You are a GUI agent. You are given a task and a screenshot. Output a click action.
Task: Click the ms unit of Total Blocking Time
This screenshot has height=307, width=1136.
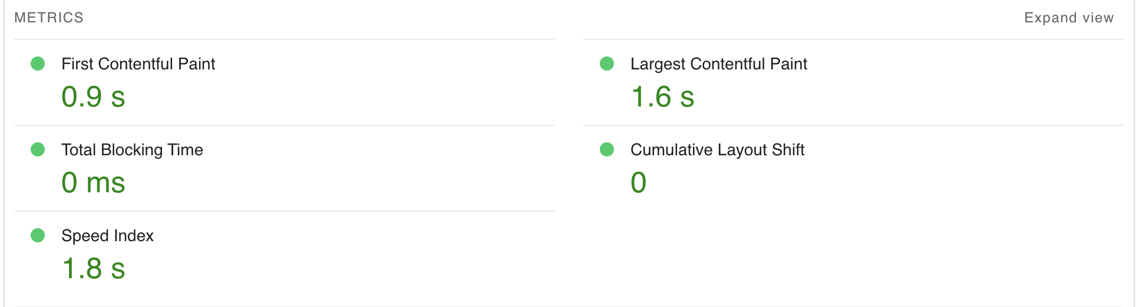(105, 185)
